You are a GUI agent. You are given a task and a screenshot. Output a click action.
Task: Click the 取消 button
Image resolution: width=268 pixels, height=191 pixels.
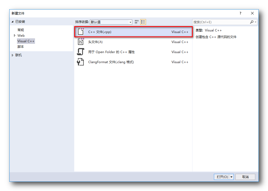pyautogui.click(x=245, y=177)
